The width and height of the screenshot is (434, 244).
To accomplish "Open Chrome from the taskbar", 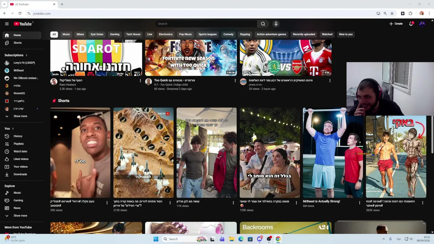I will pos(278,239).
